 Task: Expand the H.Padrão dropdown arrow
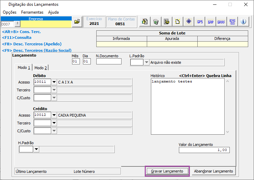click(x=36, y=149)
